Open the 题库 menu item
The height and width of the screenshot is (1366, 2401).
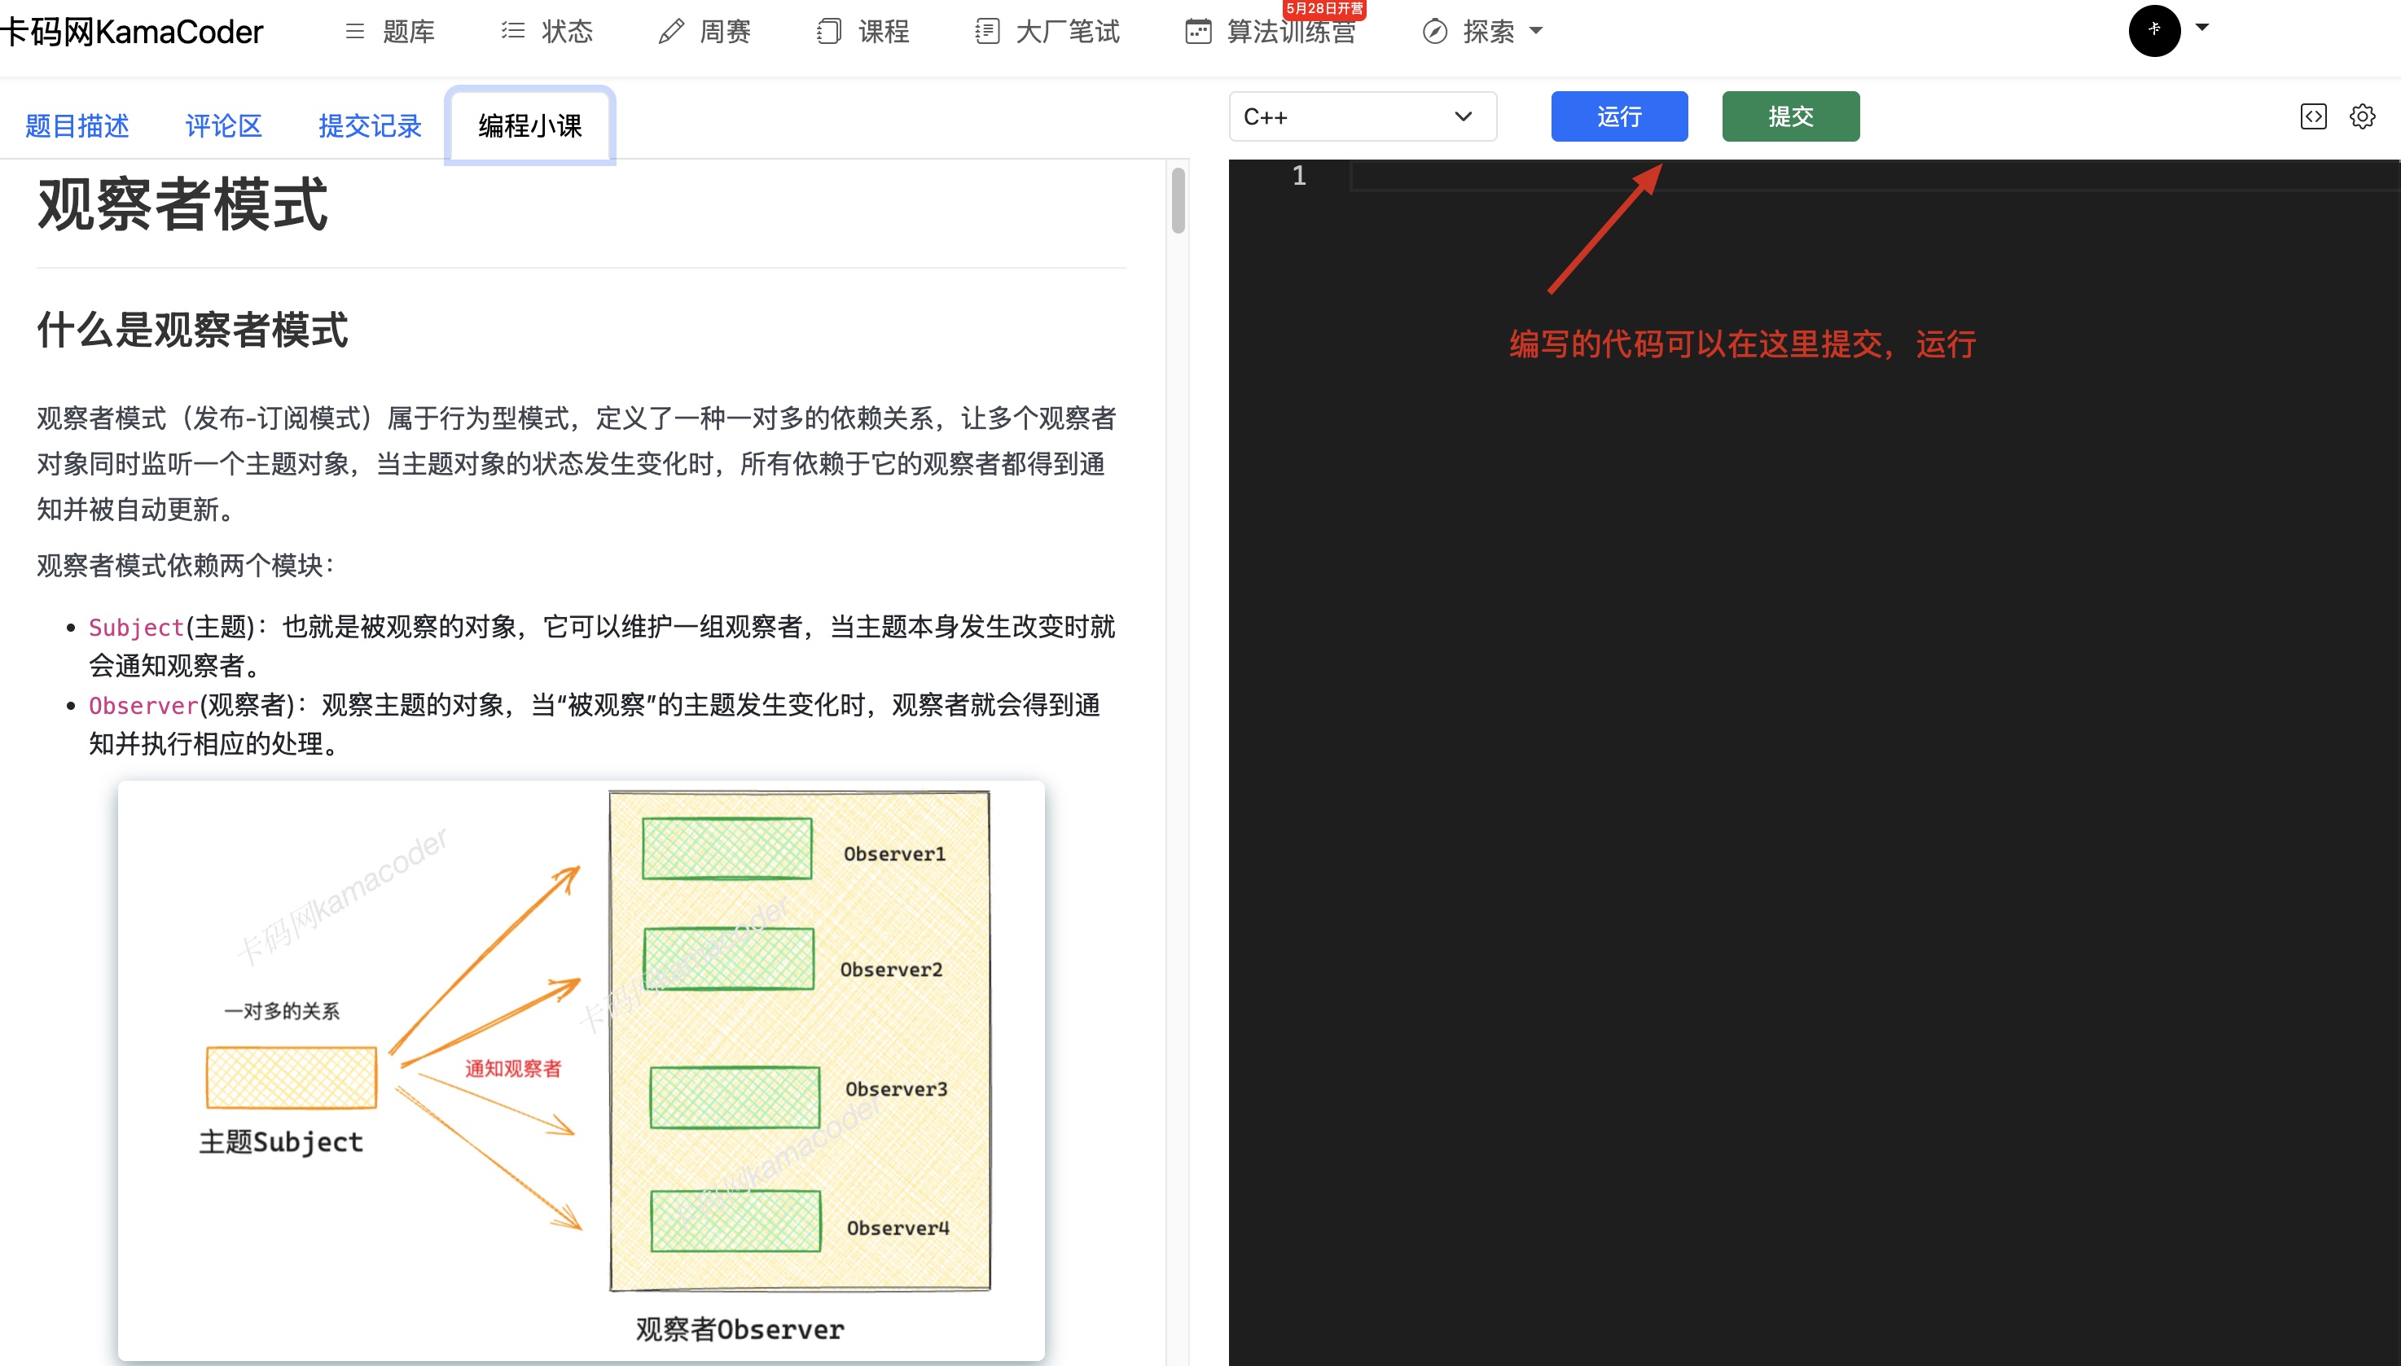[x=408, y=32]
